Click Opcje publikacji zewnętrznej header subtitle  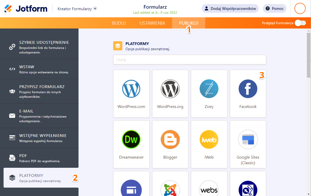tap(148, 49)
